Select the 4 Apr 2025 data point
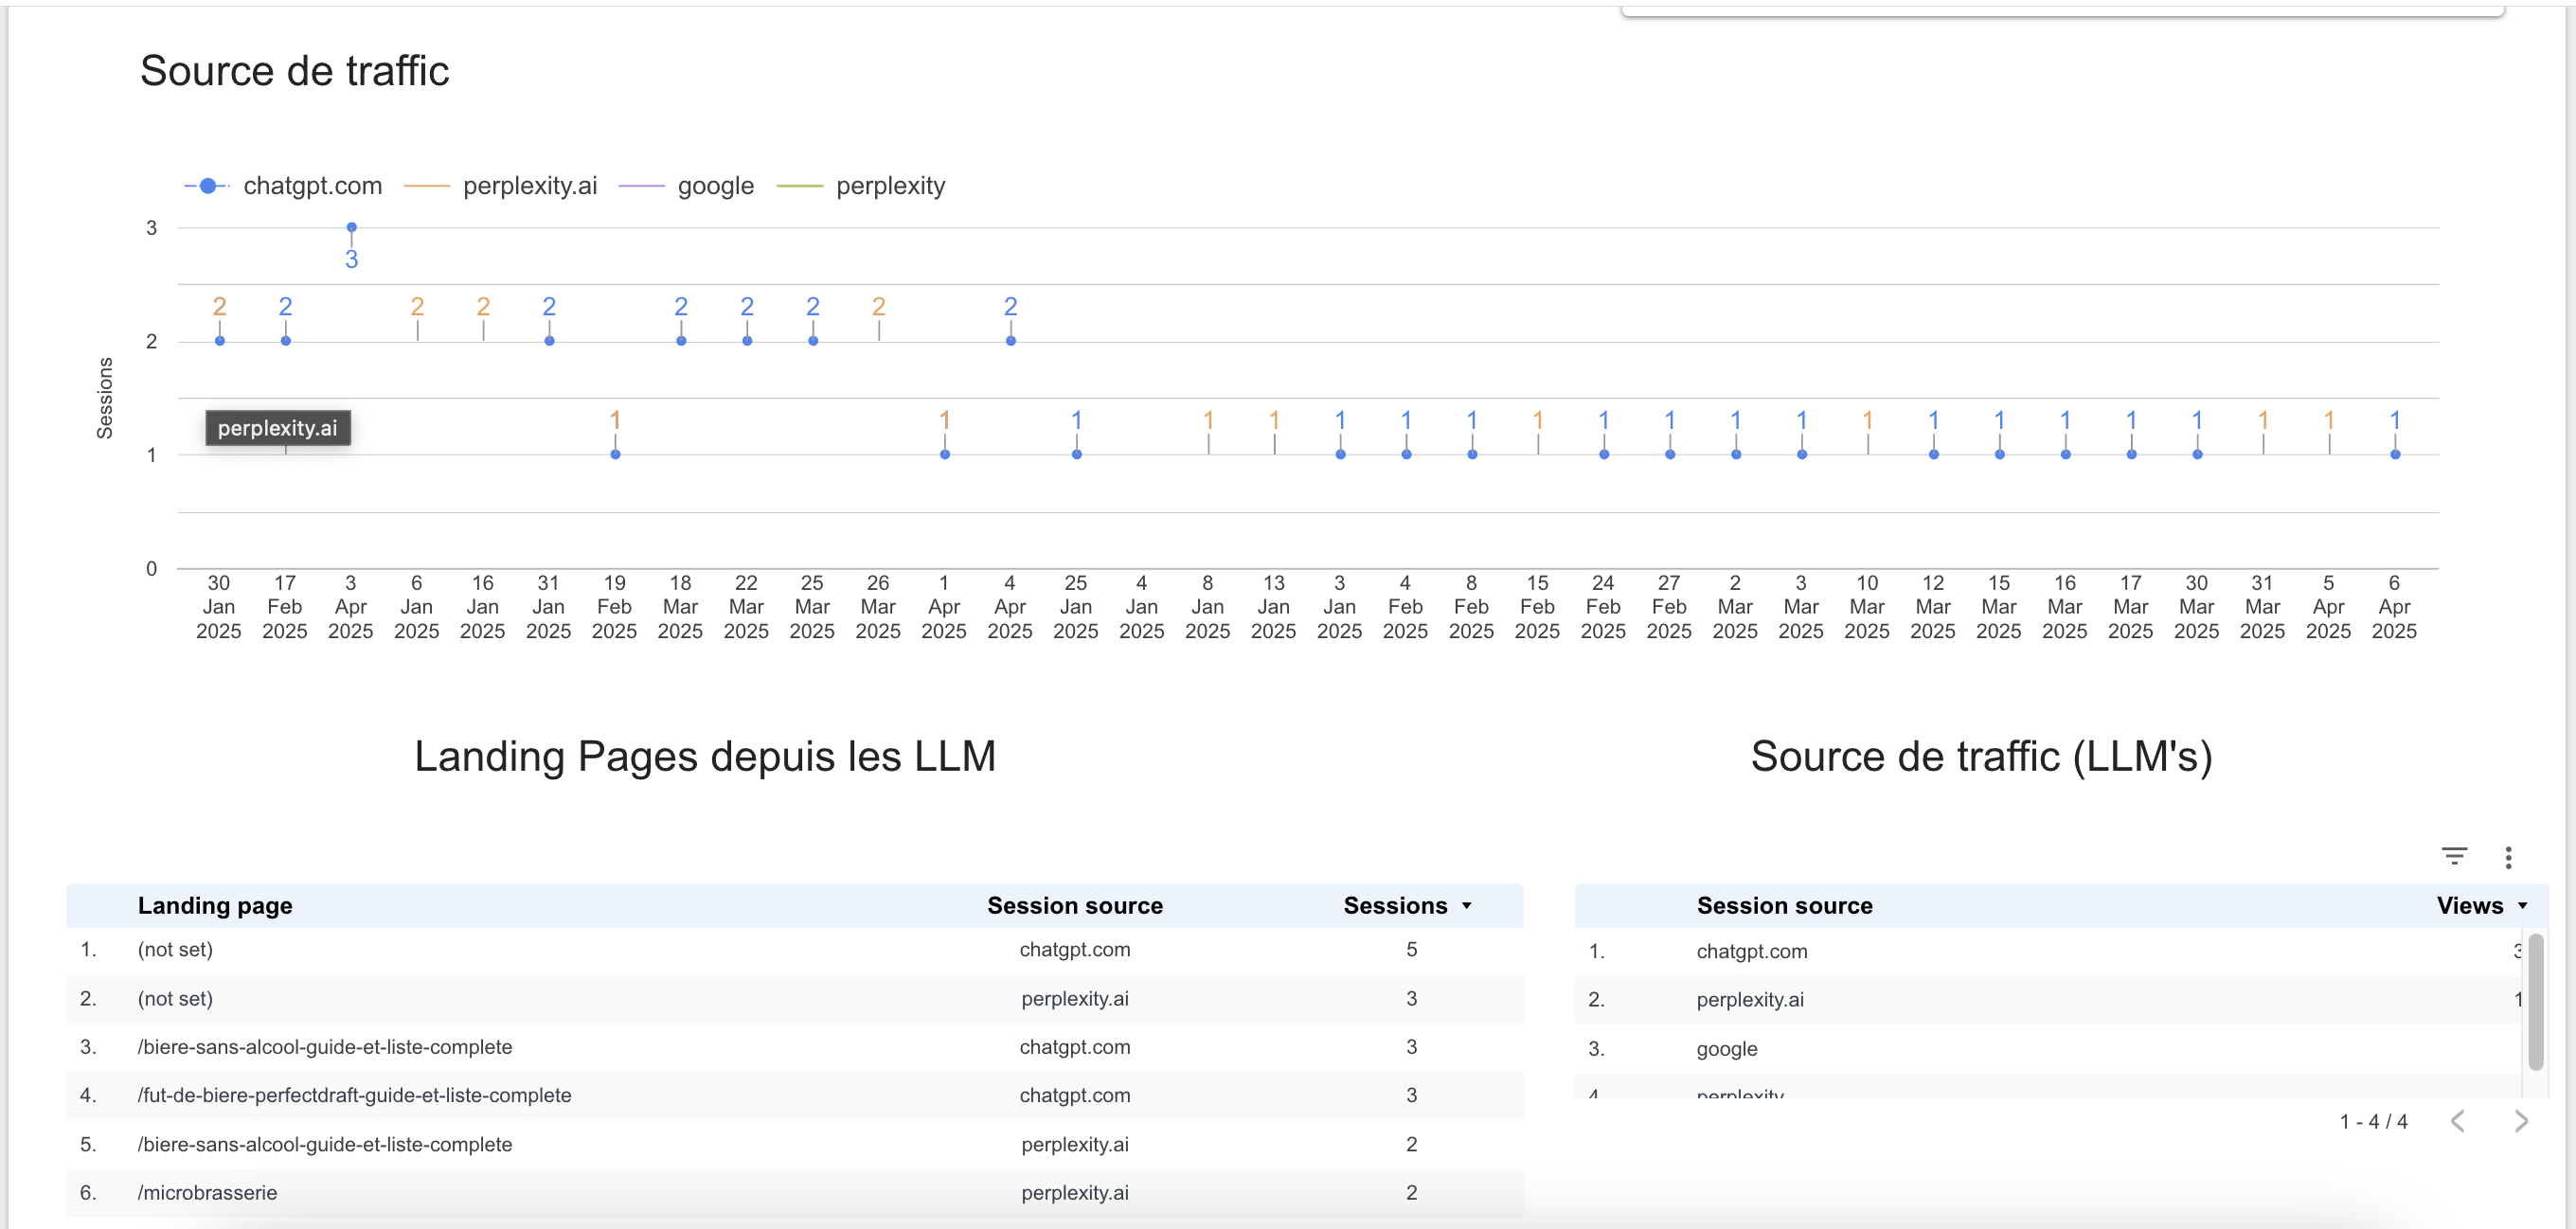The height and width of the screenshot is (1229, 2576). point(1011,341)
